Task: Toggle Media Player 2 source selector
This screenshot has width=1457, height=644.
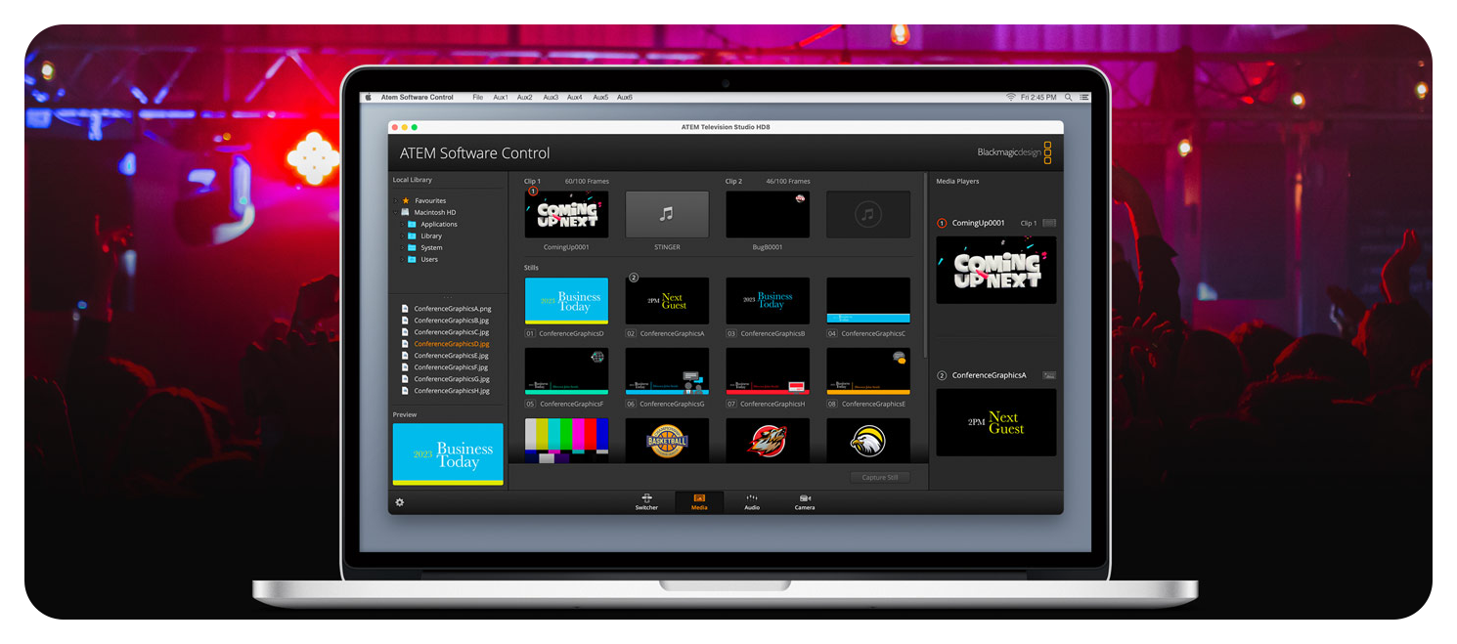Action: click(x=1048, y=374)
